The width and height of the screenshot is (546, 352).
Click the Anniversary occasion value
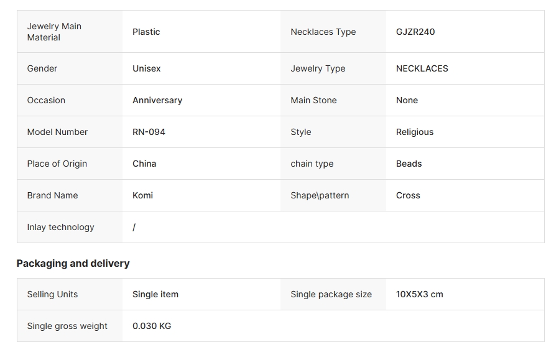157,100
